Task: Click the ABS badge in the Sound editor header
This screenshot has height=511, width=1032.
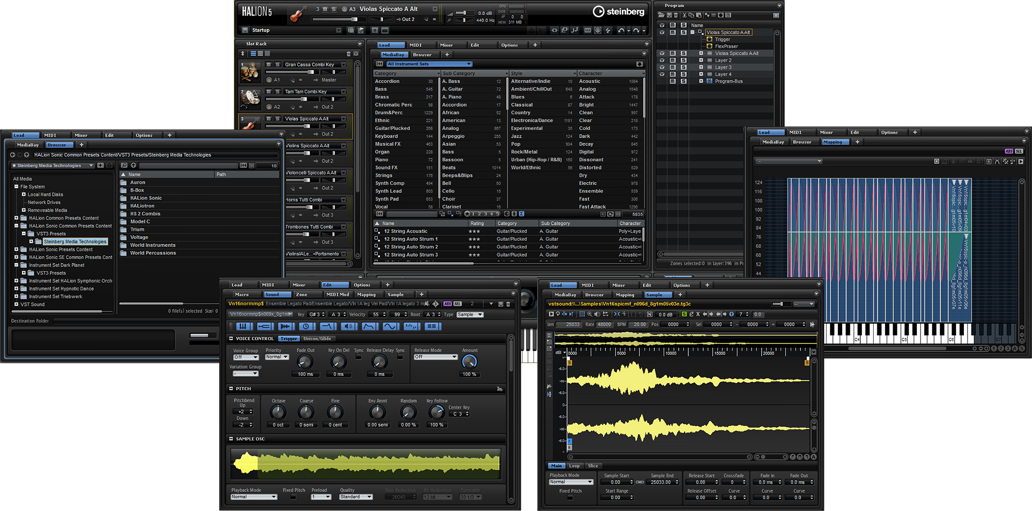Action: coord(447,304)
